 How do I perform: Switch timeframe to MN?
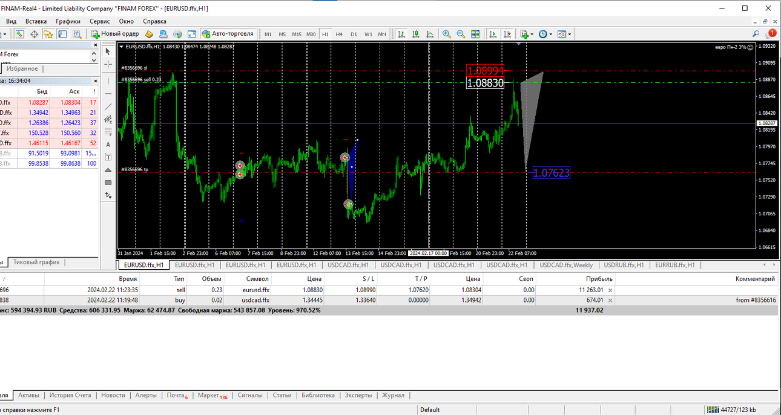pyautogui.click(x=382, y=34)
